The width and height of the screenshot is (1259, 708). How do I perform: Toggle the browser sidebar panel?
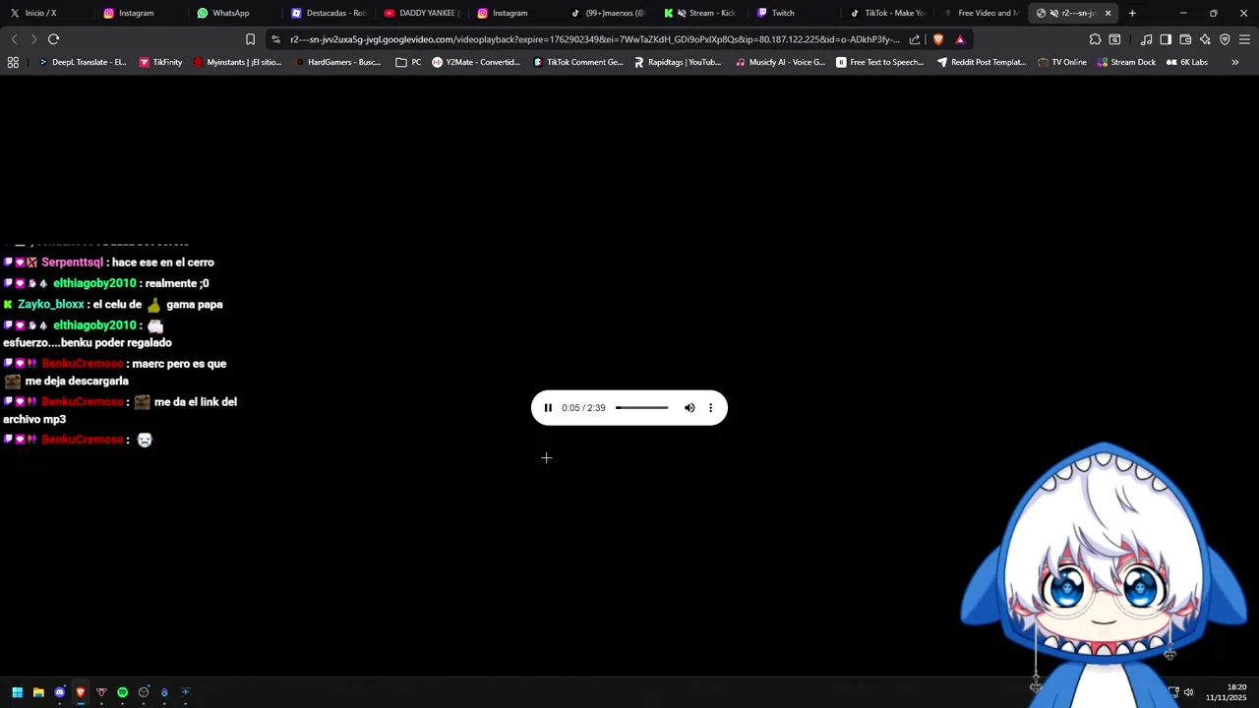click(x=1166, y=39)
